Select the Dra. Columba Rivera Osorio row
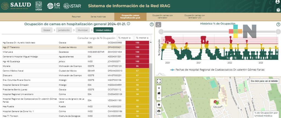The image size is (281, 118). tap(76, 80)
